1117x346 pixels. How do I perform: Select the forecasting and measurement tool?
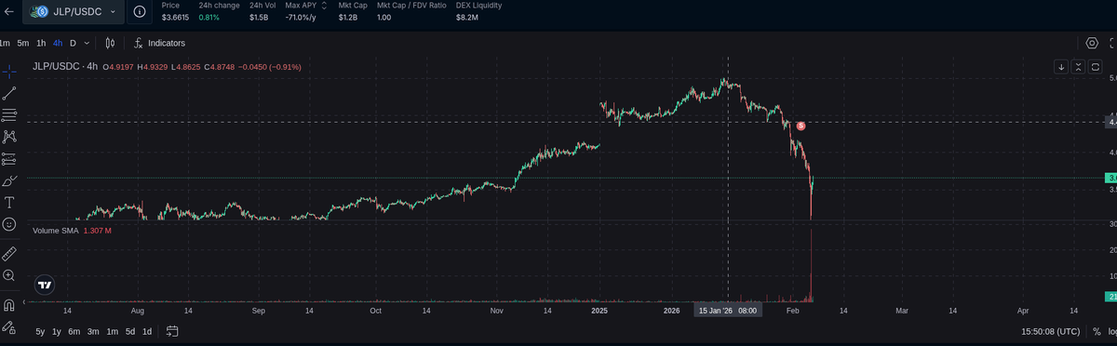click(9, 158)
